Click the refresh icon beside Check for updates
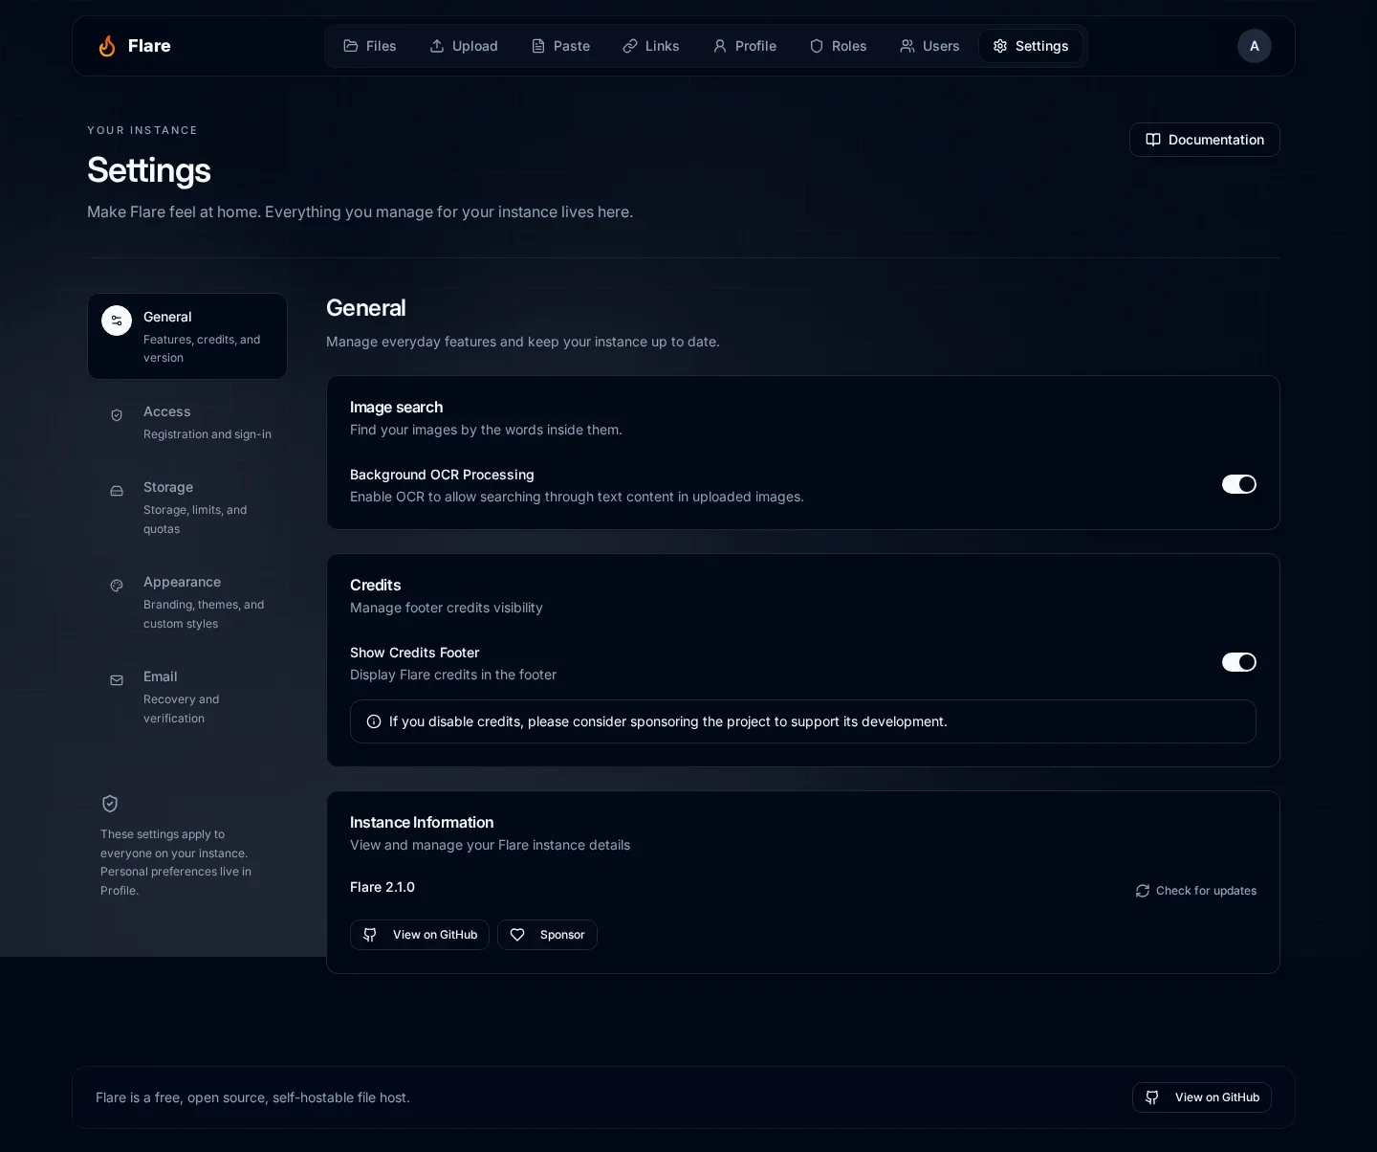The height and width of the screenshot is (1152, 1377). click(1143, 891)
